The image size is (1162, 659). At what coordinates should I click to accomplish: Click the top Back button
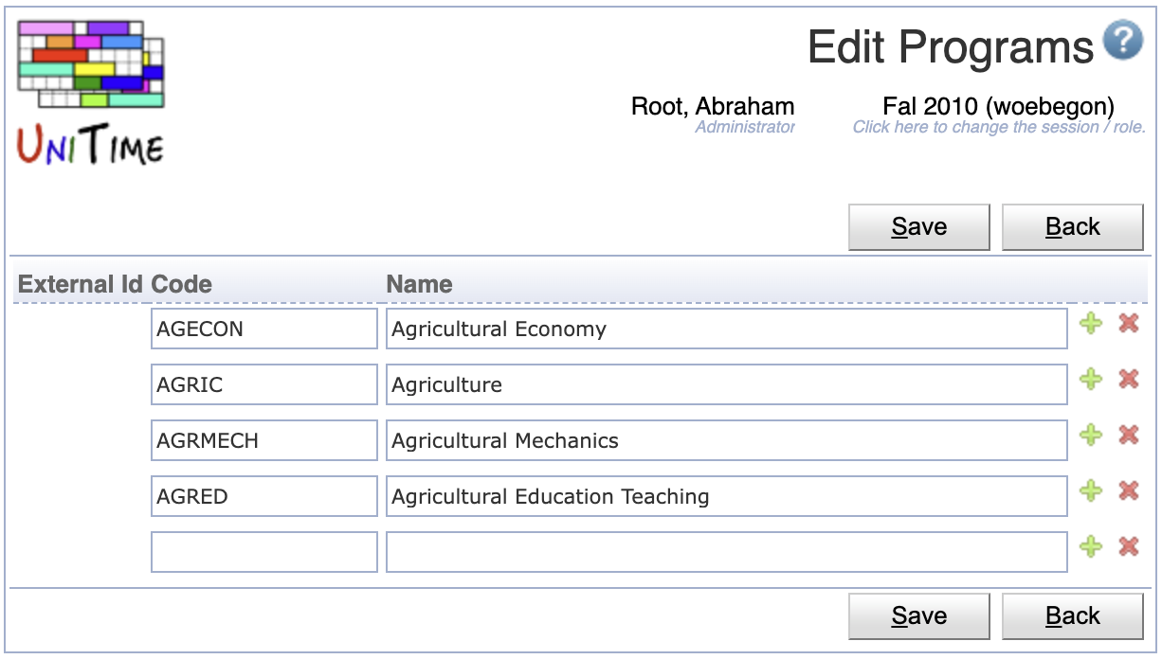click(1073, 227)
